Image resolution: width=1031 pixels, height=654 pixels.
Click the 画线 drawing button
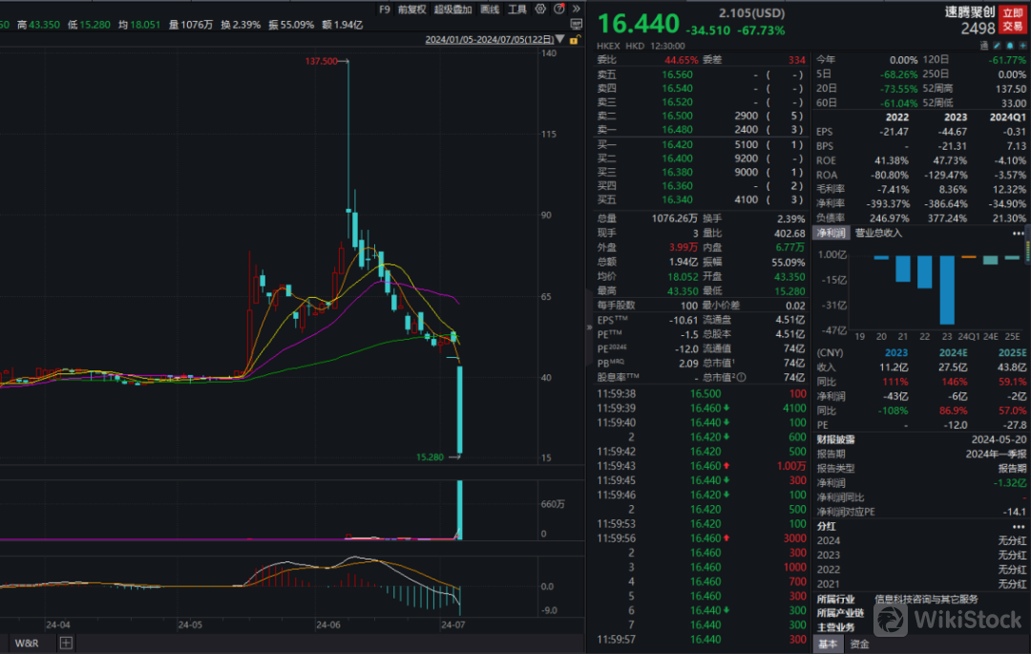tap(490, 9)
